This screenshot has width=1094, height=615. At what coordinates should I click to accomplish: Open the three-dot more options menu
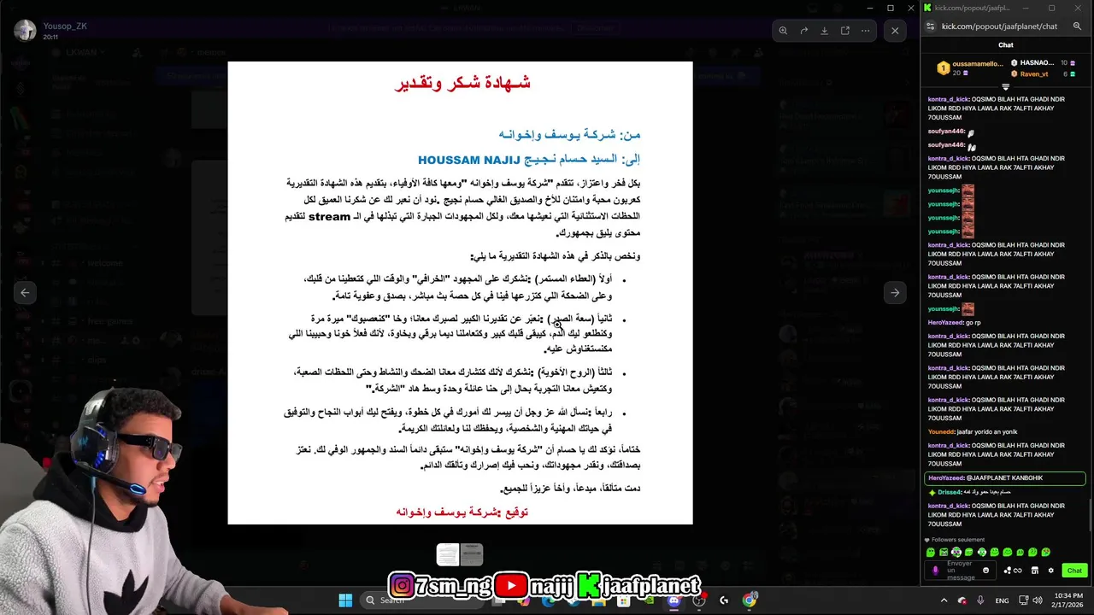tap(865, 31)
